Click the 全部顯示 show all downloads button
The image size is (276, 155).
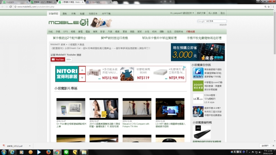point(265,146)
